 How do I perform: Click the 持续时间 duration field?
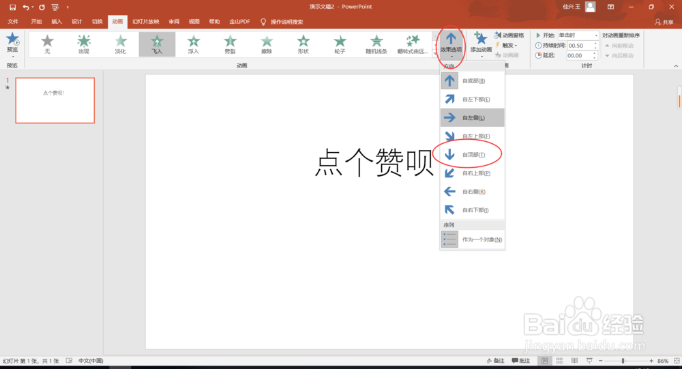tap(579, 45)
